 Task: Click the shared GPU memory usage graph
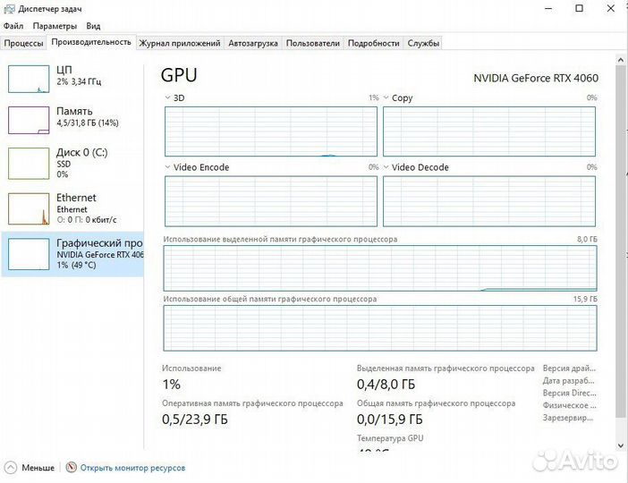pyautogui.click(x=380, y=328)
